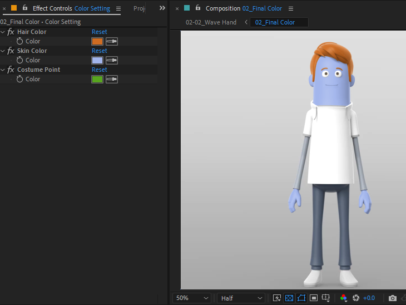Image resolution: width=406 pixels, height=305 pixels.
Task: Open the light blue Skin Color swatch
Action: pyautogui.click(x=97, y=60)
